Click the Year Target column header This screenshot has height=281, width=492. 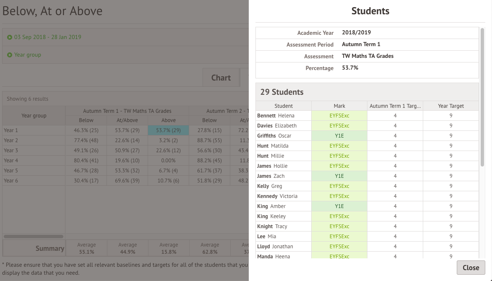451,106
